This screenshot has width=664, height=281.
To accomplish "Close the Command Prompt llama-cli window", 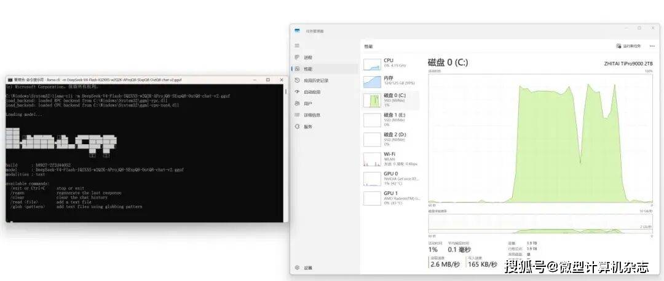I will (282, 79).
